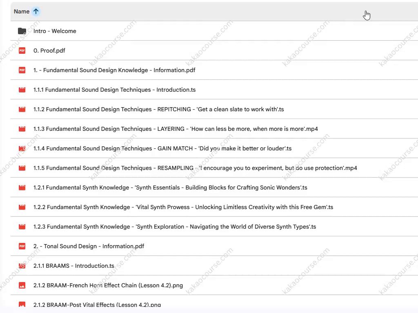Open 2. - Tonal Sound Design - Information.pdf
This screenshot has width=418, height=313.
click(x=89, y=246)
